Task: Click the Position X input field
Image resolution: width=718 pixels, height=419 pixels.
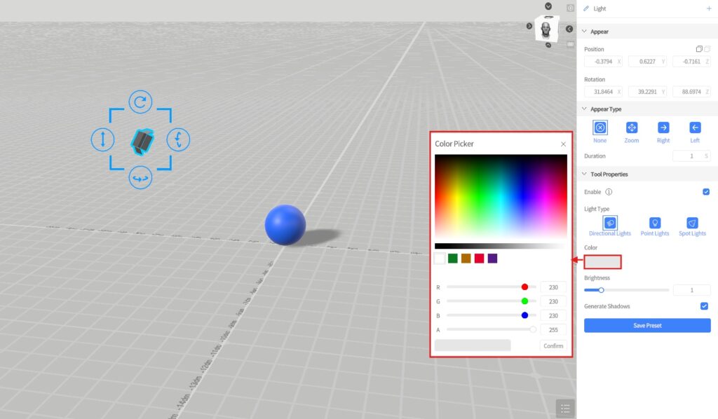Action: pyautogui.click(x=600, y=62)
